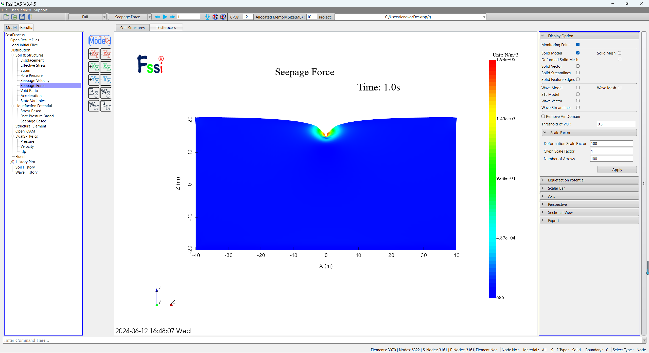Screen dimensions: 649x353
Task: Set the -YZ view
Action: 106,80
